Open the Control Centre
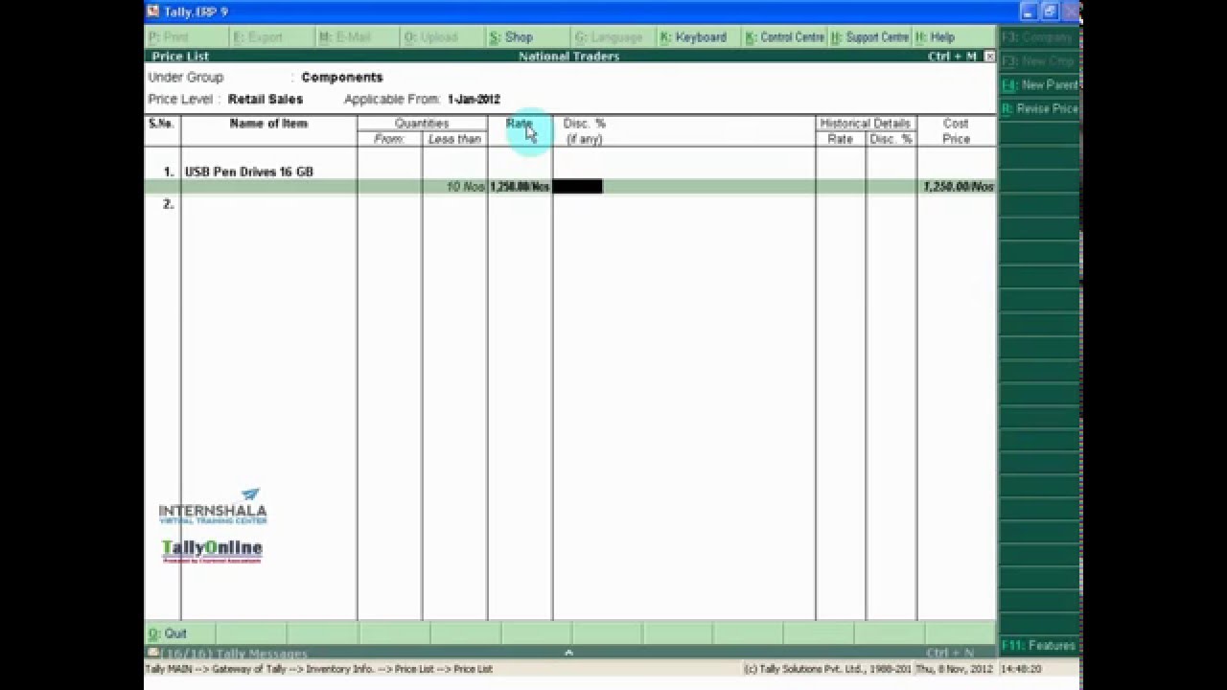 click(784, 37)
